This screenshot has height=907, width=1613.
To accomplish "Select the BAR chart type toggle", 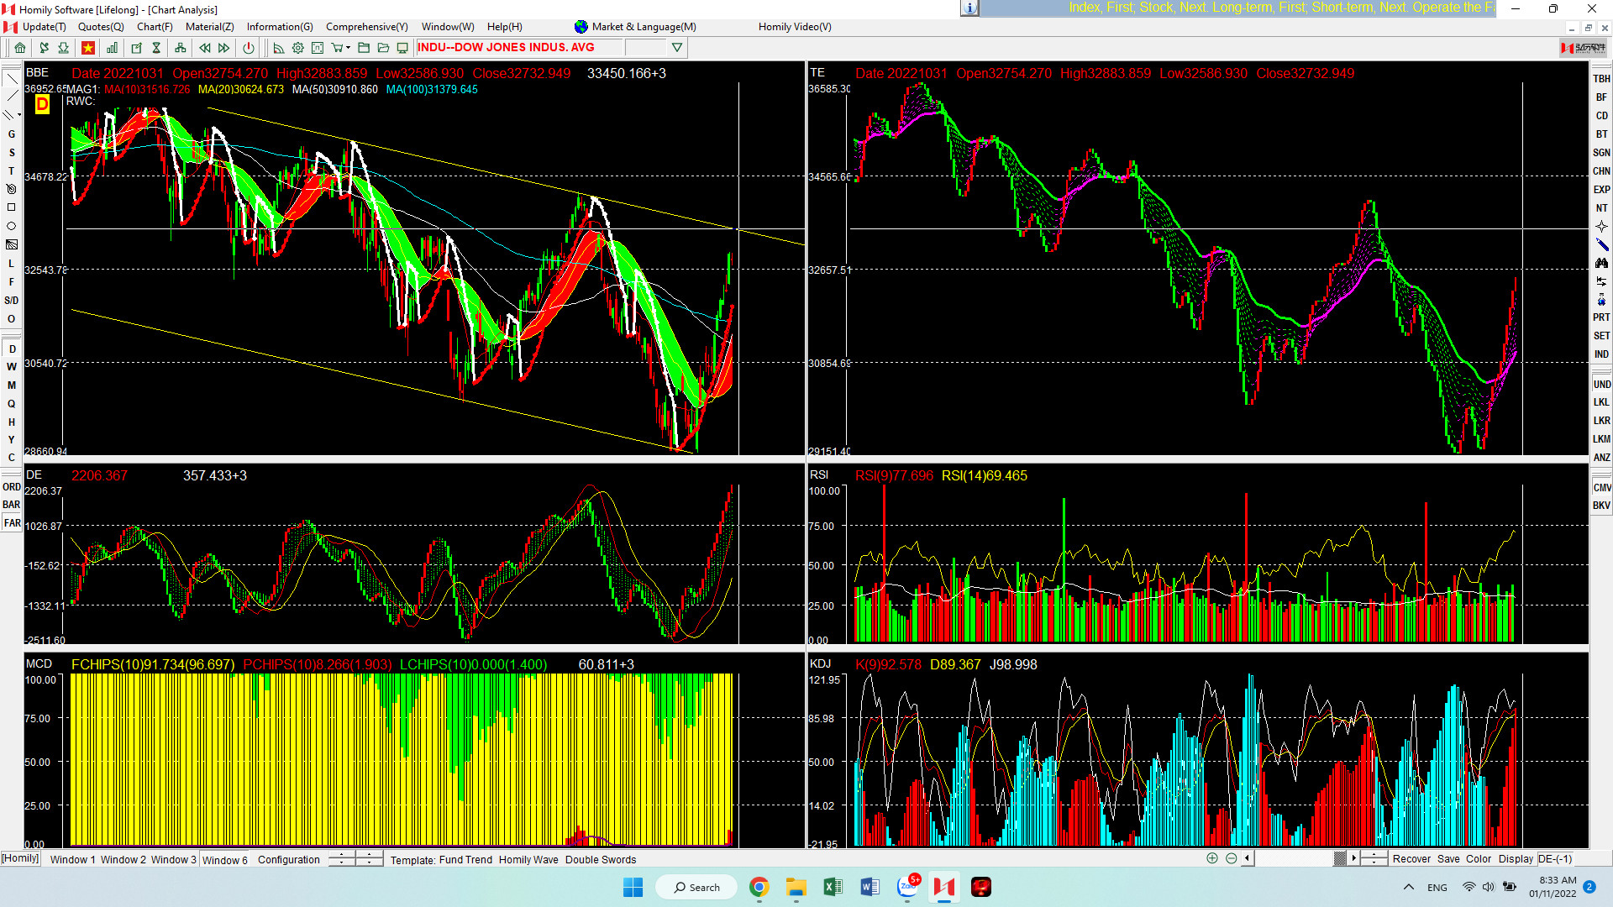I will pyautogui.click(x=11, y=505).
